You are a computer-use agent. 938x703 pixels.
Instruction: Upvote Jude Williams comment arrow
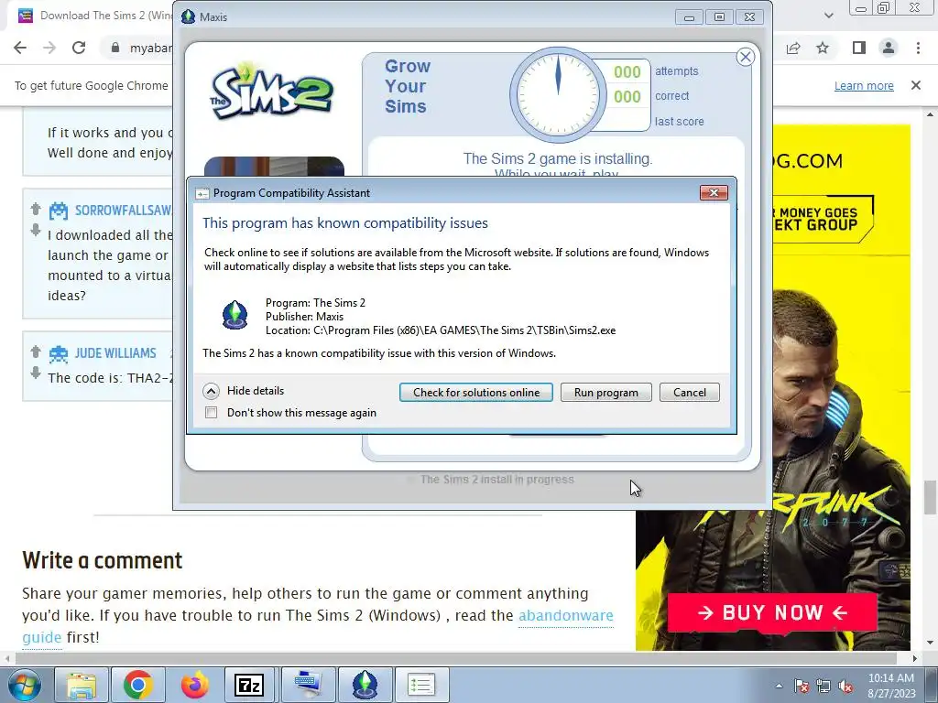(36, 352)
